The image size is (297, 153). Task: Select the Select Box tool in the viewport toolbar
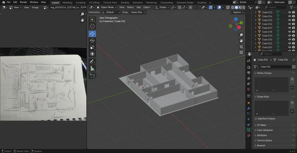click(x=92, y=20)
